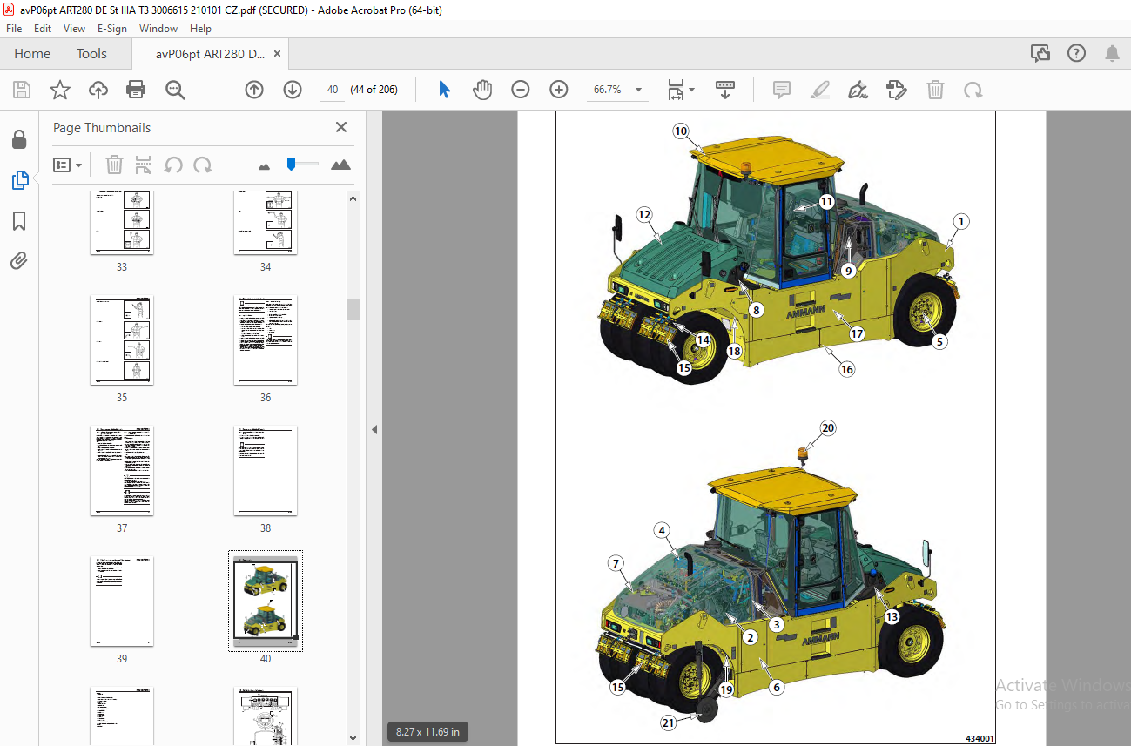Rotate pages counterclockwise in thumbnails panel
Image resolution: width=1131 pixels, height=746 pixels.
click(x=173, y=165)
